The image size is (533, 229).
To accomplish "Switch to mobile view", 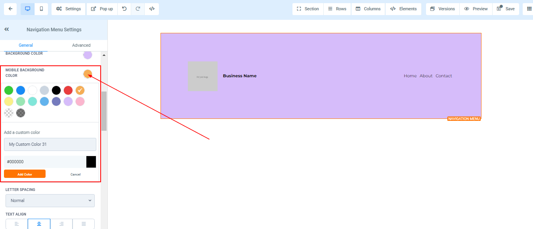I will (41, 9).
